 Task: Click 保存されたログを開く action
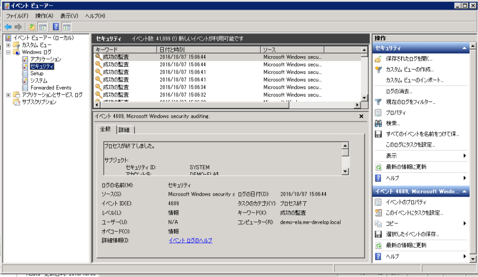409,59
